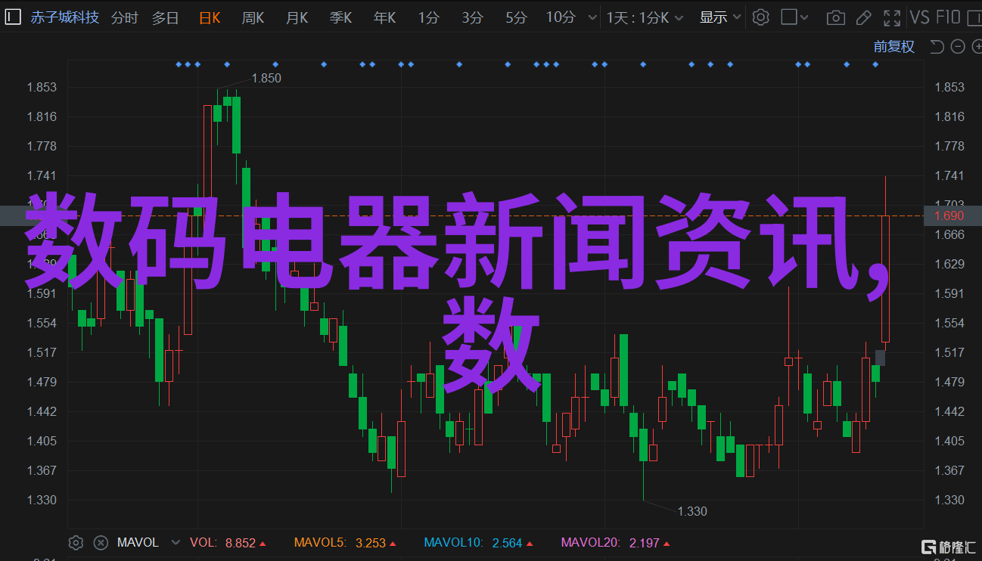Switch to 分时 intraday tab
Viewport: 982px width, 561px height.
pyautogui.click(x=125, y=17)
